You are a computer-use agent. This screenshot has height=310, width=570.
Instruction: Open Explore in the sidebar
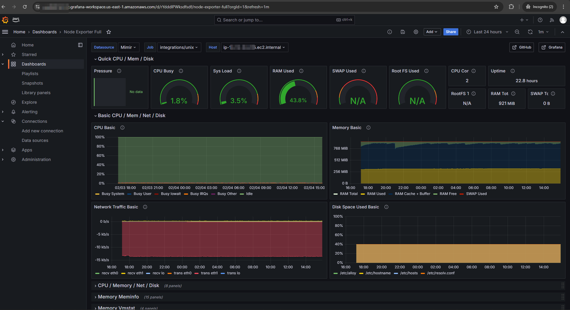[x=29, y=102]
